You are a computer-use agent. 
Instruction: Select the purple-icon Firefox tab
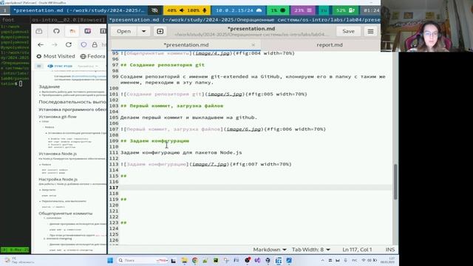tap(88, 31)
